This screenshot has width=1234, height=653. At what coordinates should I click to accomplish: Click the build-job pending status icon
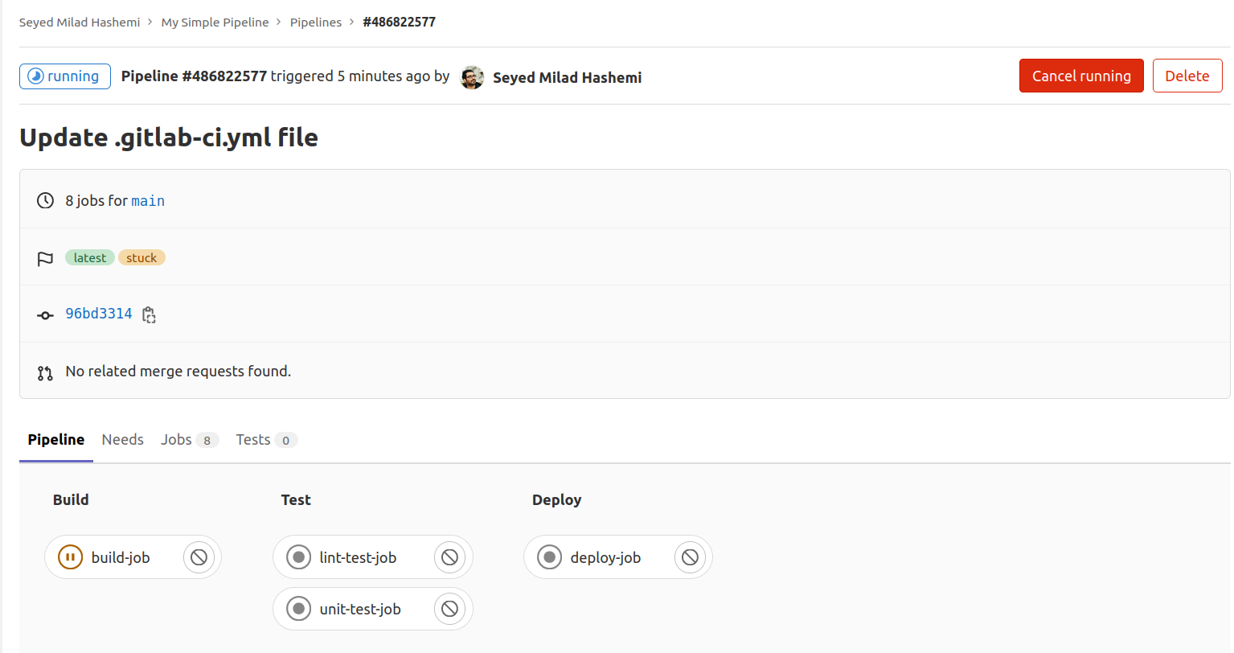pos(71,557)
